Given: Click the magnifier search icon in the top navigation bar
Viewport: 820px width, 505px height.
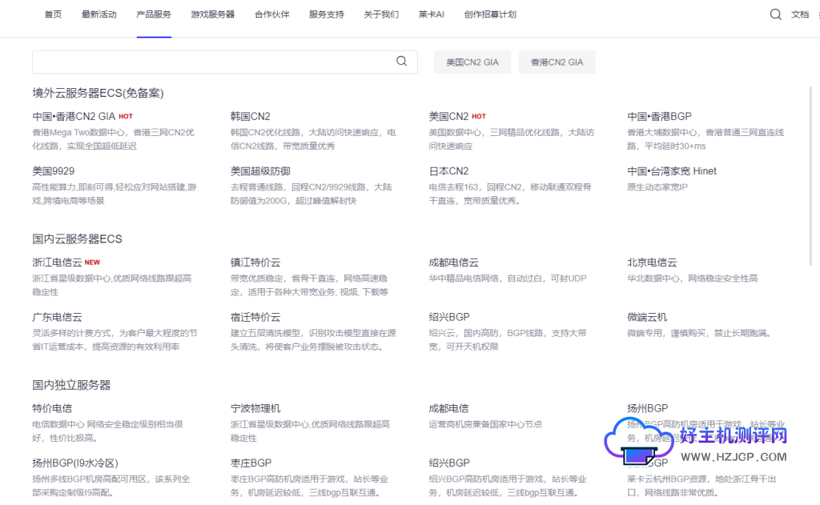Looking at the screenshot, I should [x=775, y=14].
